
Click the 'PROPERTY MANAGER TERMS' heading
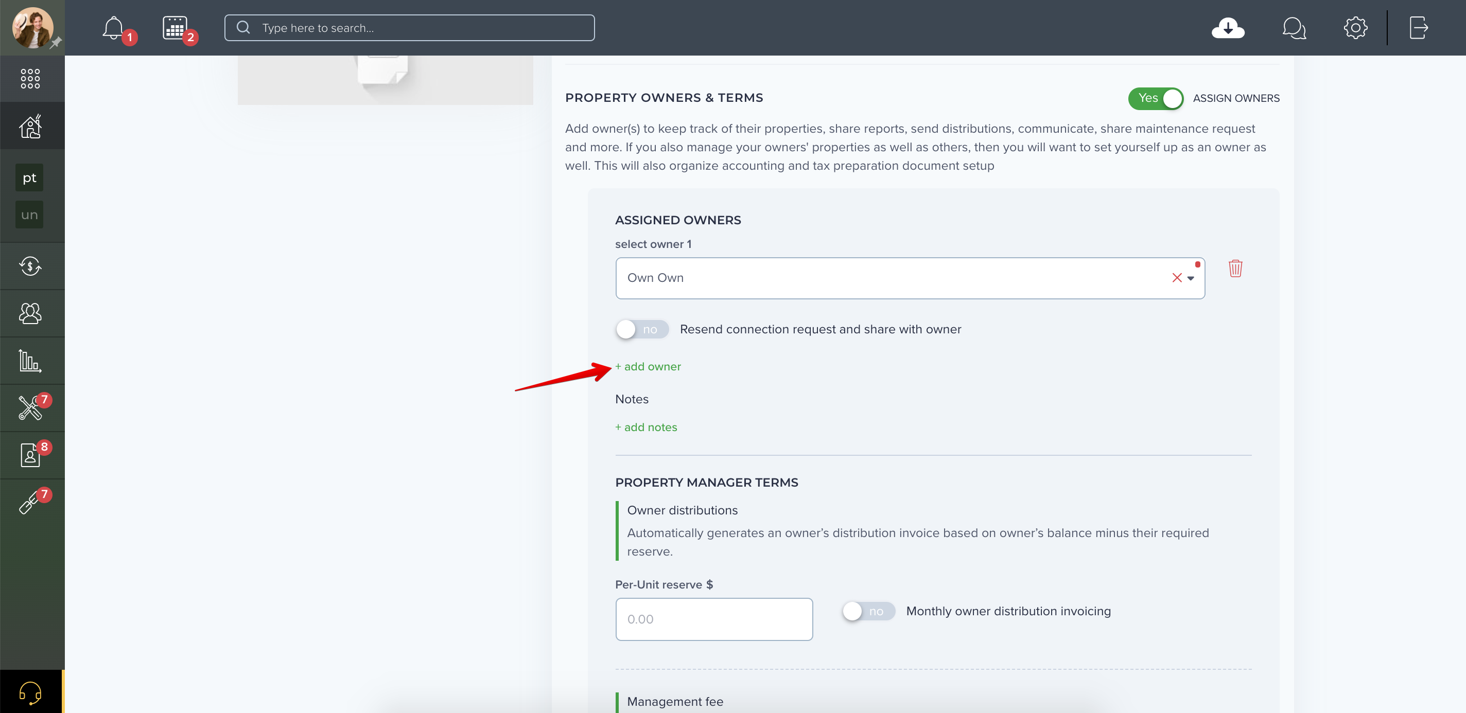click(x=706, y=483)
